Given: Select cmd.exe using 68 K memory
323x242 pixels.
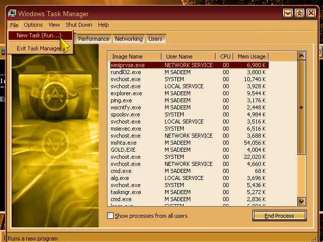Looking at the screenshot, I should point(189,171).
